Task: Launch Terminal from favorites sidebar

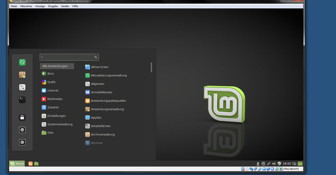Action: pyautogui.click(x=22, y=100)
